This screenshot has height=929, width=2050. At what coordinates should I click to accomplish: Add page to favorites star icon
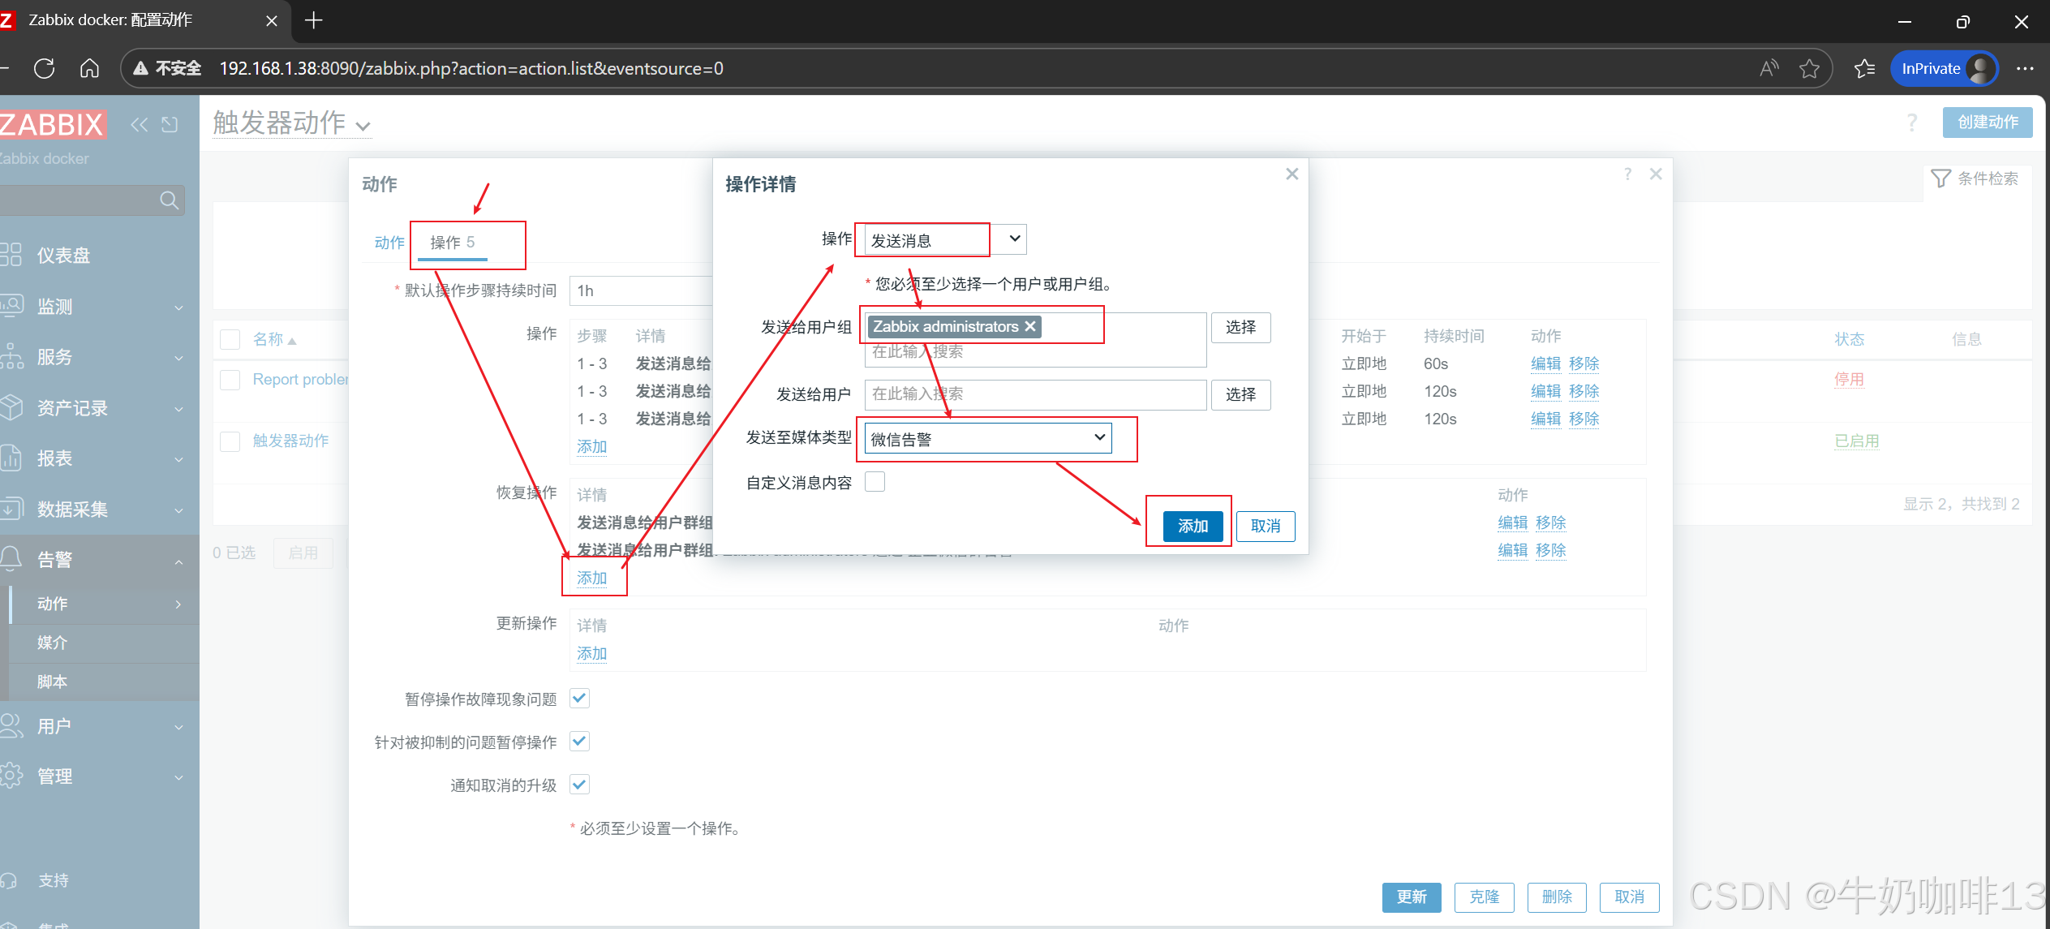[1809, 68]
